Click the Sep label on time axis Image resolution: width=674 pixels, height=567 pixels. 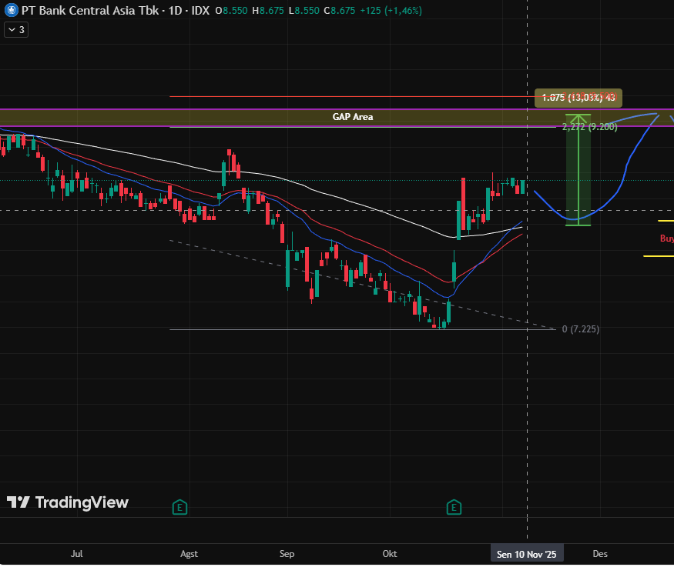tap(287, 554)
